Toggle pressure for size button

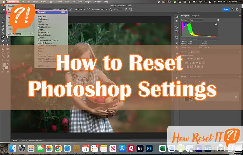126,9
